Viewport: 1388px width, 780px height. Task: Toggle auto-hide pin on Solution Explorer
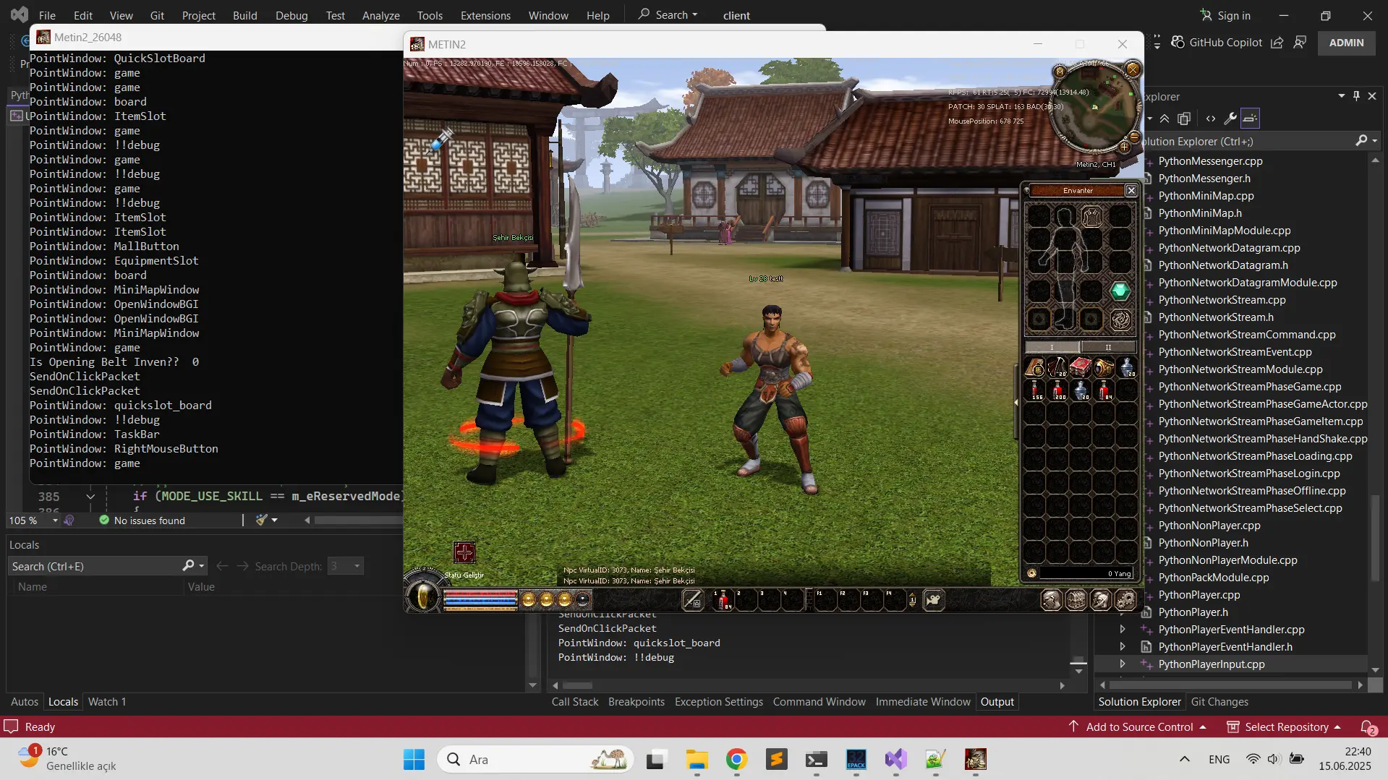1356,96
